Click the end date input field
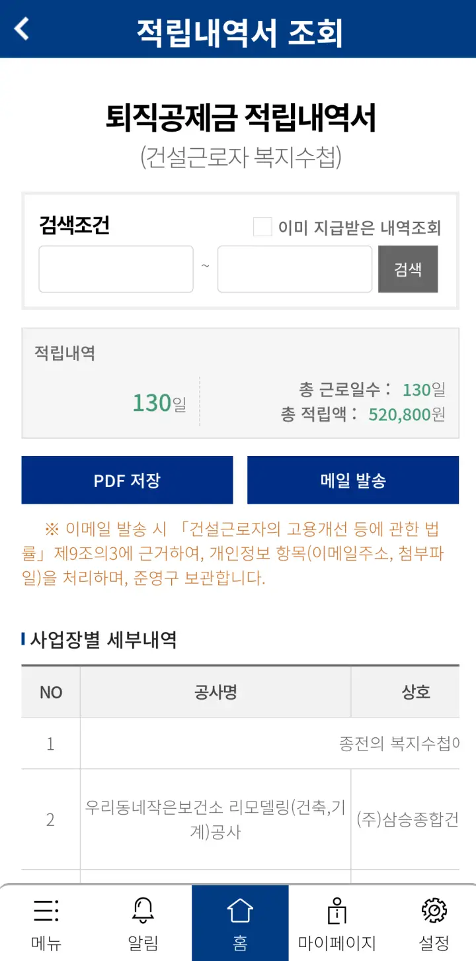 (x=294, y=268)
